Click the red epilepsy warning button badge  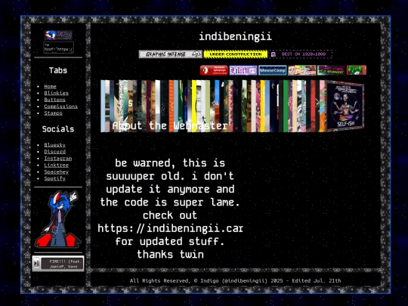coord(214,70)
